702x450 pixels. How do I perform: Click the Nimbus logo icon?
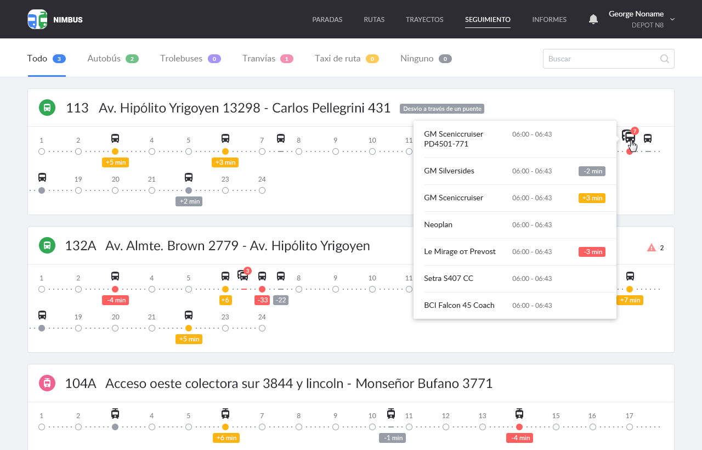coord(37,19)
